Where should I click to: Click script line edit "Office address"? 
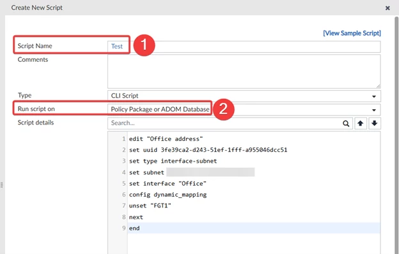166,139
